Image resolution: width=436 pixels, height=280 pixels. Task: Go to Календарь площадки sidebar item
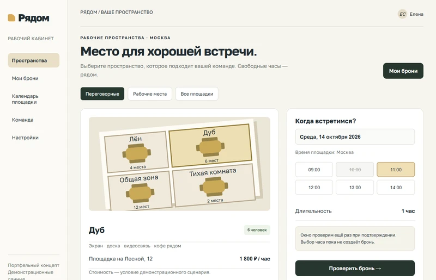pos(34,99)
